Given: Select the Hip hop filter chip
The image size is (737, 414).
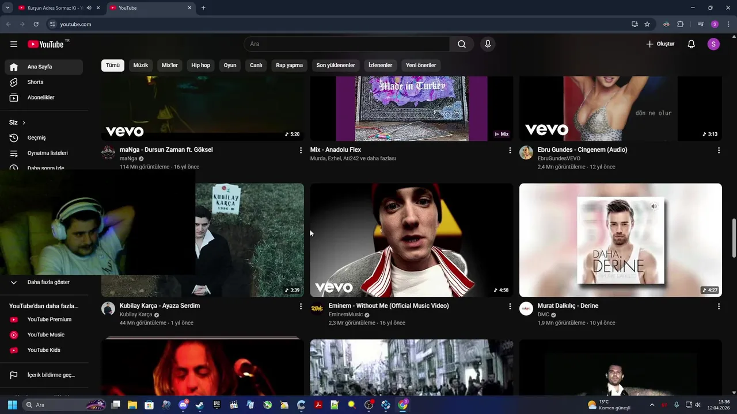Looking at the screenshot, I should [x=201, y=66].
